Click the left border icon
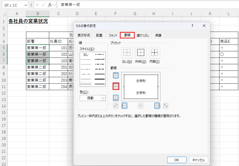The width and height of the screenshot is (239, 166). [x=124, y=106]
